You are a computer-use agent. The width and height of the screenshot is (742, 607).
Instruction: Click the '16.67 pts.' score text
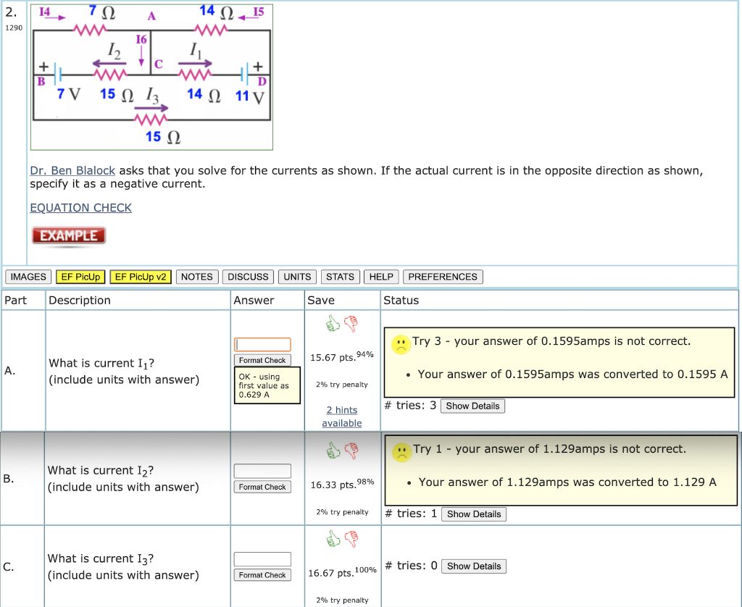[330, 574]
